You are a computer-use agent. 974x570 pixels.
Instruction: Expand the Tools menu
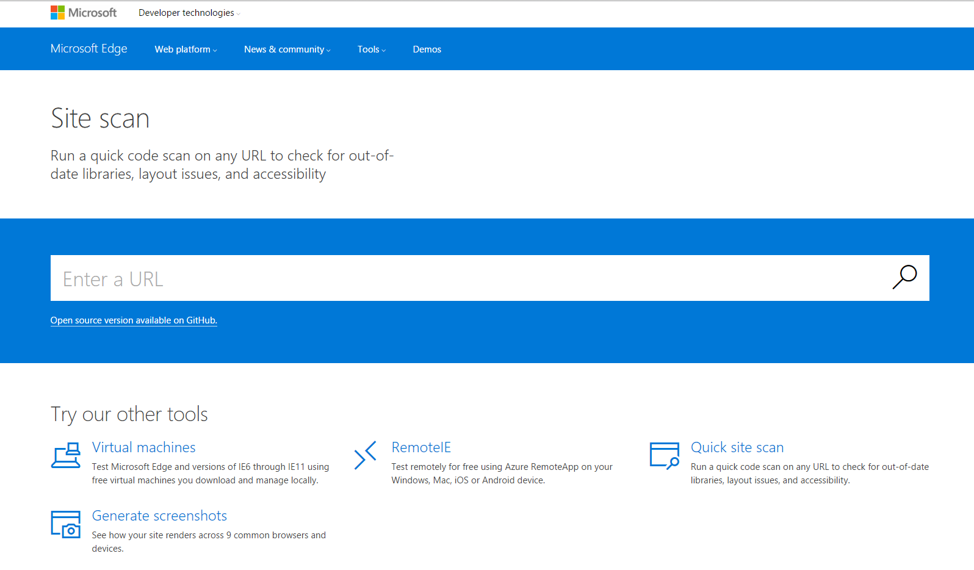[x=372, y=49]
